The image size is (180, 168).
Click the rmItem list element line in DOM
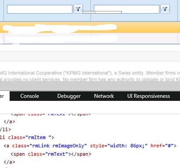(27, 137)
